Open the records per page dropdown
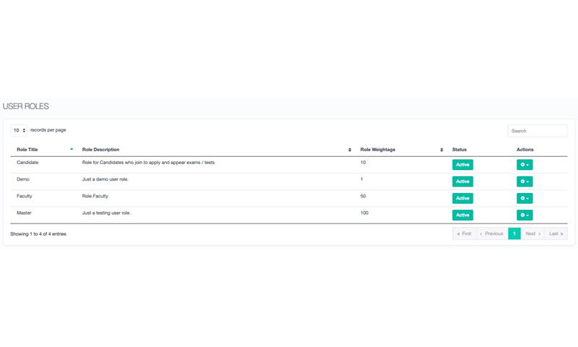 19,130
